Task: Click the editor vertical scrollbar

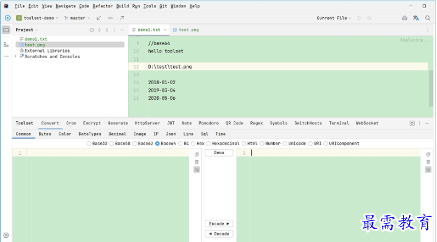Action: pyautogui.click(x=431, y=88)
